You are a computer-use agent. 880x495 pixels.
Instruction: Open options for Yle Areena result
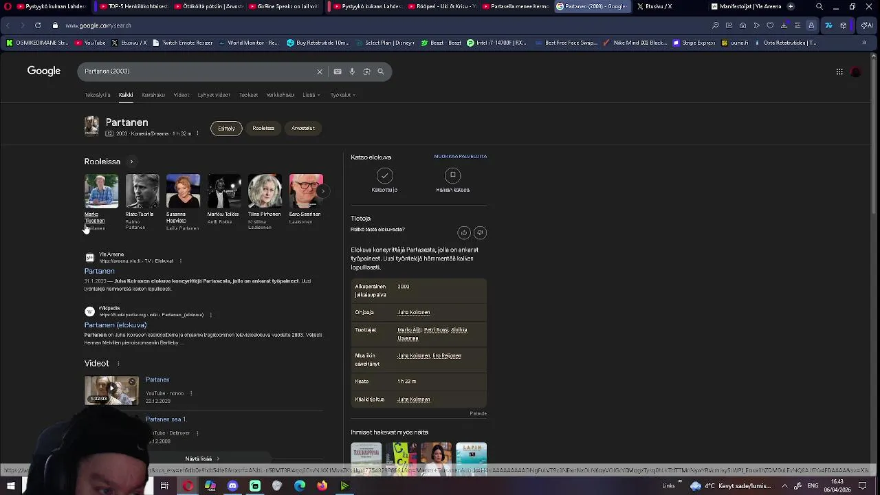click(181, 261)
